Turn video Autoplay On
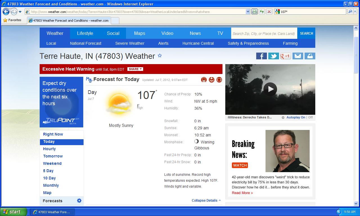 coord(296,118)
